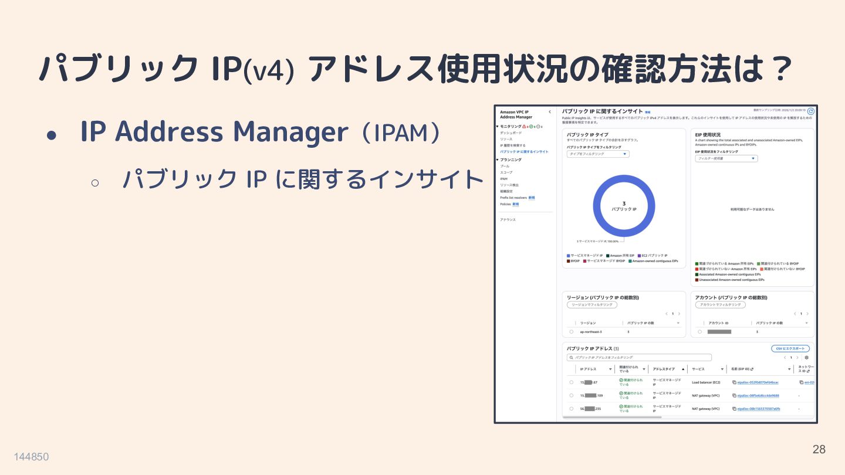Go to next page in アカウント table
The image size is (845, 475).
coord(808,314)
